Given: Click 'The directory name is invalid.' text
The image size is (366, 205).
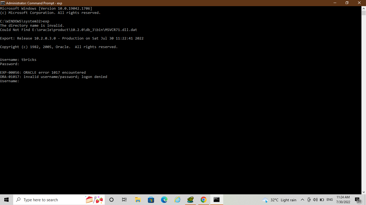Looking at the screenshot, I should [x=32, y=26].
